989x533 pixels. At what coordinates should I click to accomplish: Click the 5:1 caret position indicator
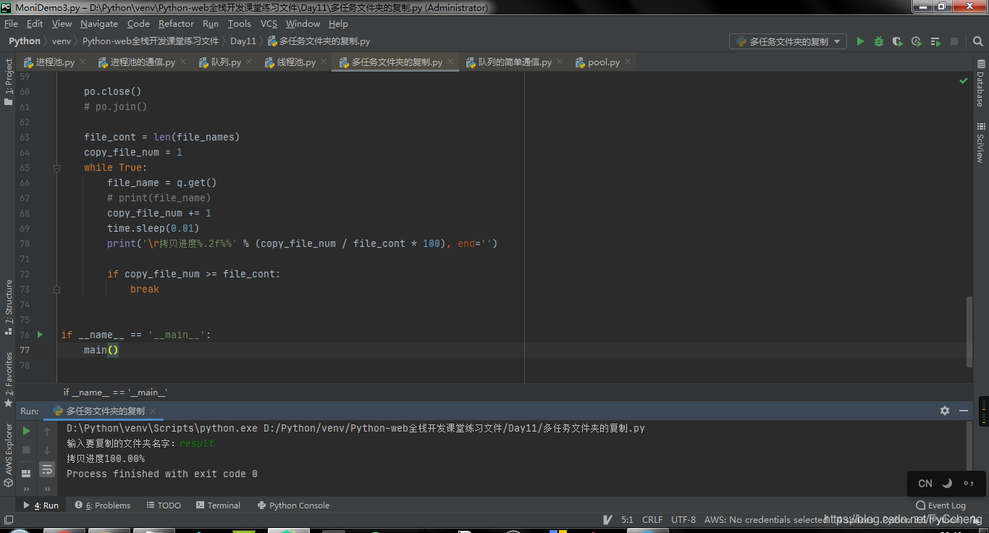coord(627,519)
